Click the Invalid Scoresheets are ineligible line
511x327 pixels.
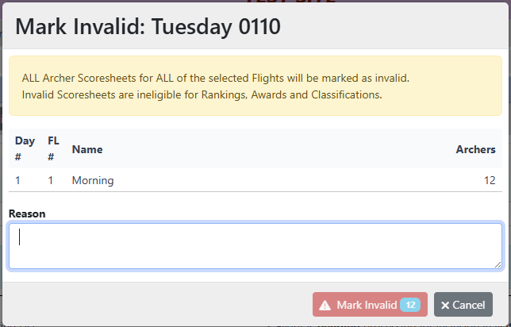point(202,95)
